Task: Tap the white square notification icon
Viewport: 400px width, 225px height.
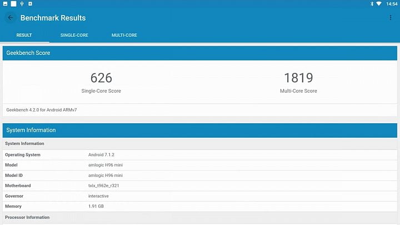Action: (13, 4)
